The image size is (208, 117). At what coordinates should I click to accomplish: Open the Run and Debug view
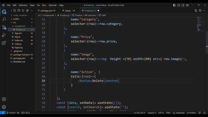click(4, 35)
